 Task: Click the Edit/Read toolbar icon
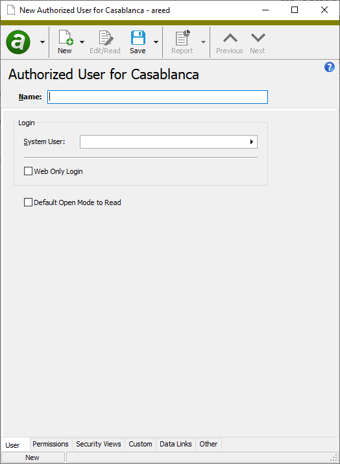click(106, 38)
